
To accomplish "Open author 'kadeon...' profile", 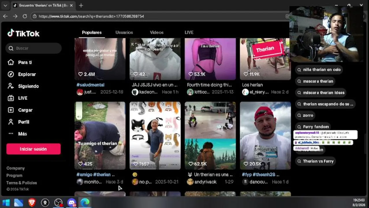I will [x=148, y=92].
